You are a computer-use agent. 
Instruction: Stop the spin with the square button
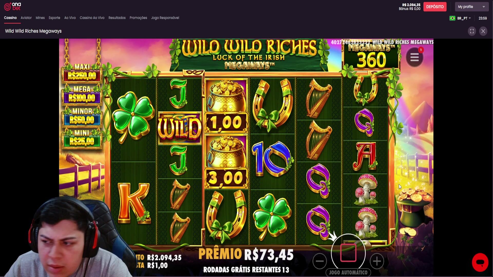tap(348, 253)
